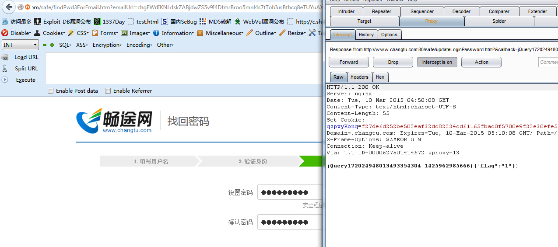This screenshot has height=247, width=558.
Task: Switch to the Decoder tab
Action: coord(462,11)
